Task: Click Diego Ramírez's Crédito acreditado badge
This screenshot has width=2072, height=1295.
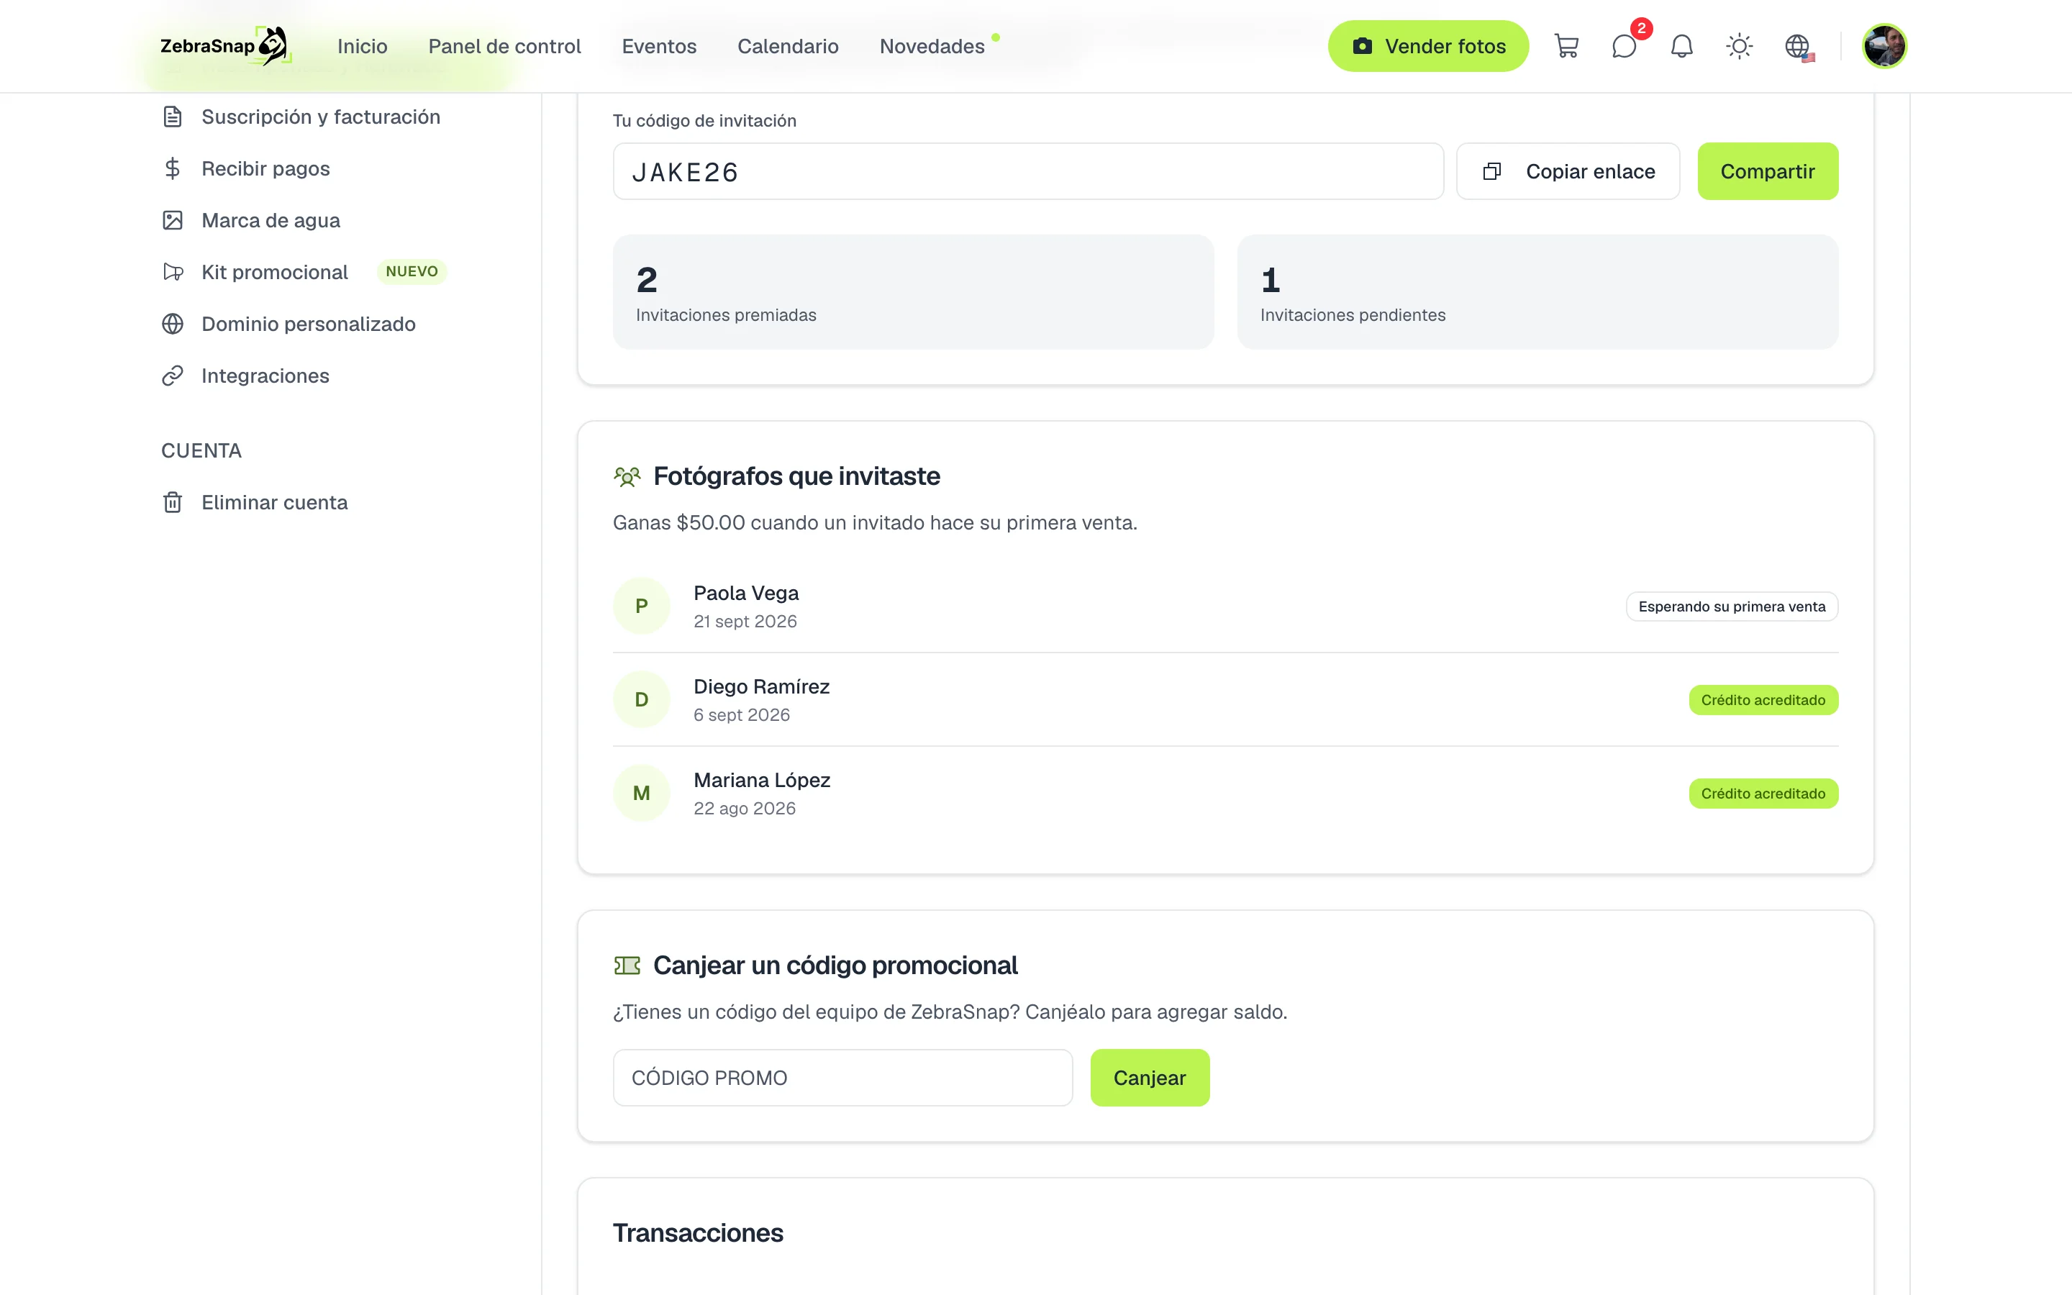Action: pos(1763,700)
